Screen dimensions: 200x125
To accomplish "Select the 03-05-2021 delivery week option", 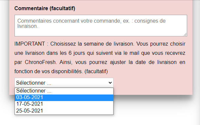I will click(x=64, y=97).
